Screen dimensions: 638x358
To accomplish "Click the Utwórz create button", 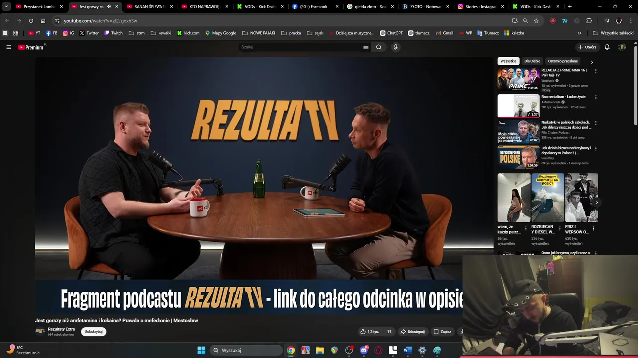I will (587, 47).
